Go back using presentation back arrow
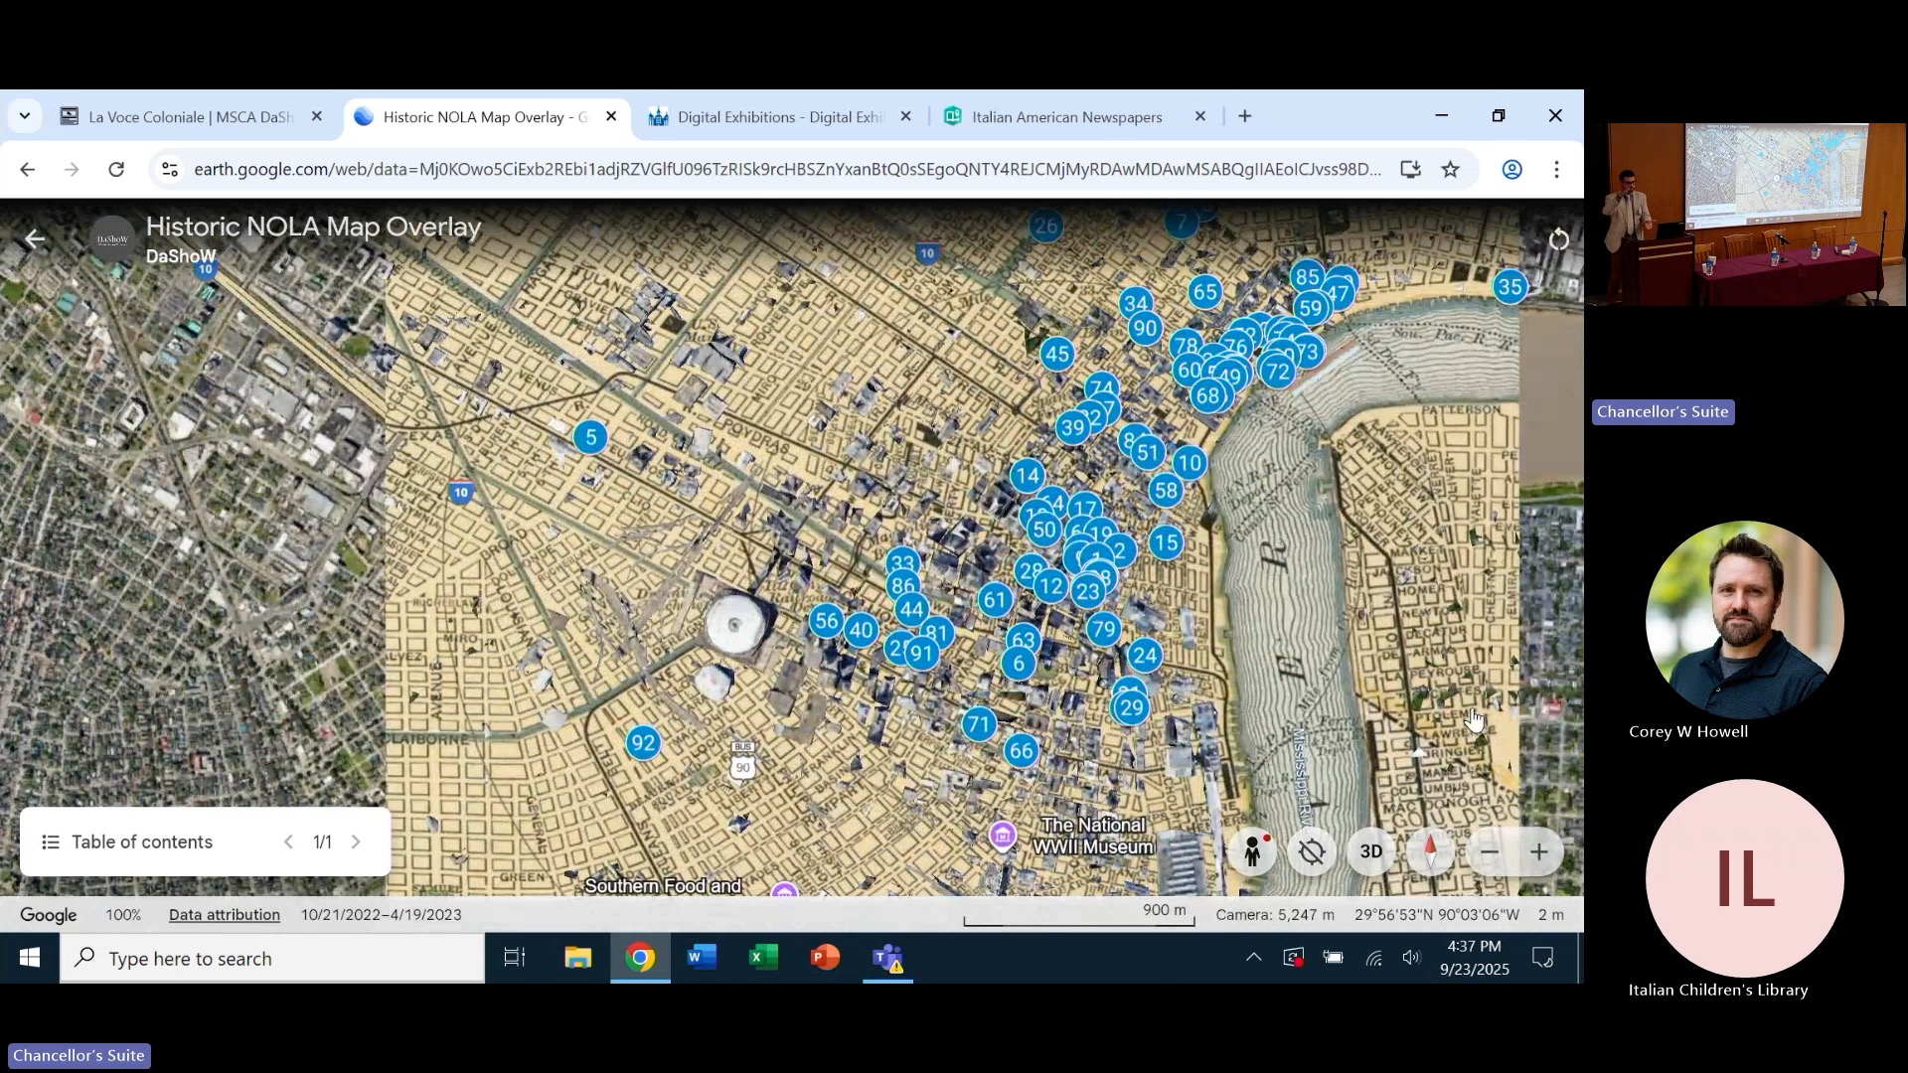The width and height of the screenshot is (1908, 1073). tap(35, 239)
